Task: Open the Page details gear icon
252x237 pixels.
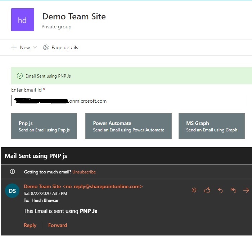Action: 46,47
